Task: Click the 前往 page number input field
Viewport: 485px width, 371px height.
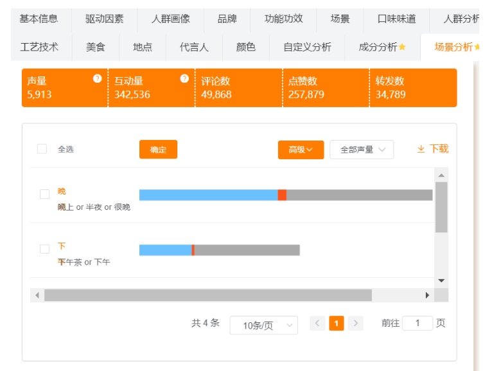Action: [x=418, y=324]
